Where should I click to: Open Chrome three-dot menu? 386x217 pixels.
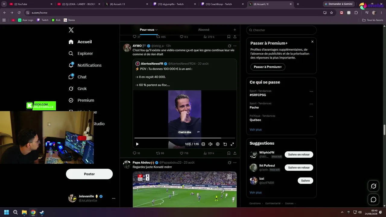[381, 13]
